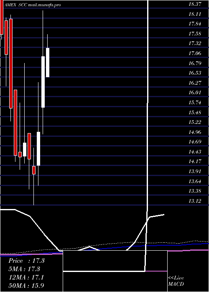Click the small red candle with lowest wick at 13.12
Viewport: 209px width, 292px height.
(34, 170)
